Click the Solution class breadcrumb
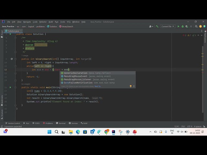 [52, 26]
